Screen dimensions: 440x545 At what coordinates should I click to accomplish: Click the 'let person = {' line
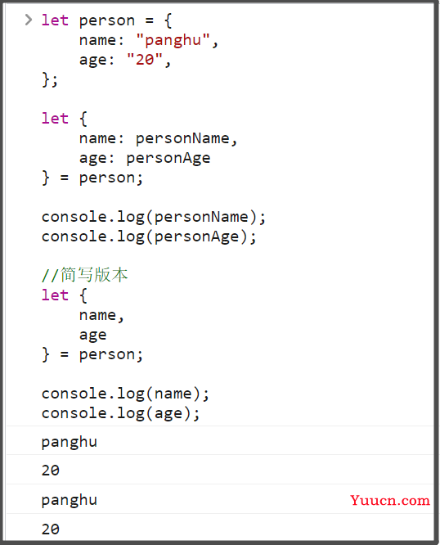tap(107, 20)
